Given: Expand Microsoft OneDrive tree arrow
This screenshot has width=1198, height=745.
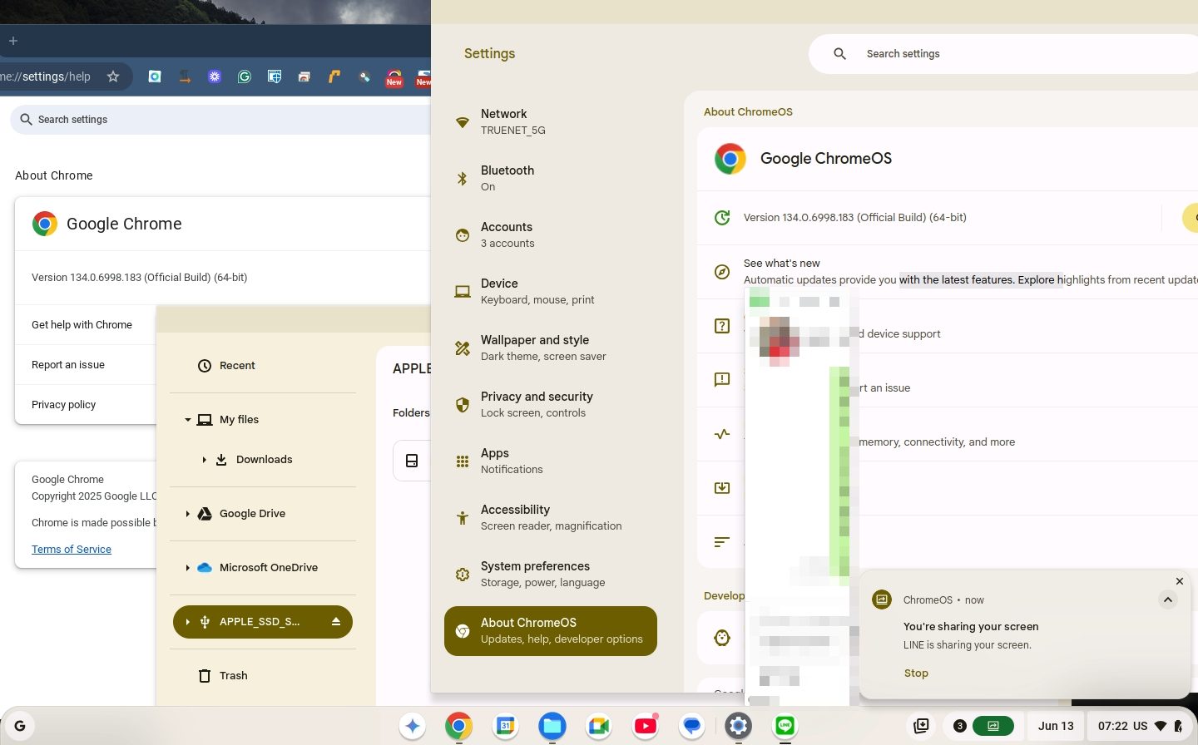Looking at the screenshot, I should [188, 568].
